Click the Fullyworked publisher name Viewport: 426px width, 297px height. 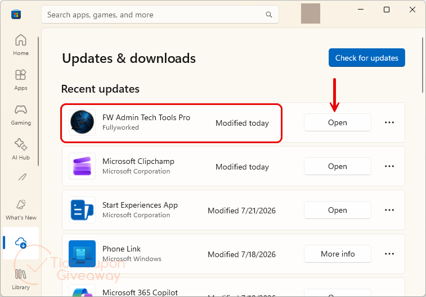point(120,127)
